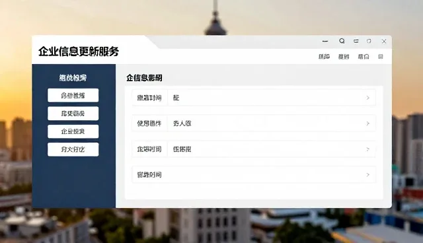The height and width of the screenshot is (243, 423).
Task: Open search via the magnifier icon in title bar
Action: [342, 41]
